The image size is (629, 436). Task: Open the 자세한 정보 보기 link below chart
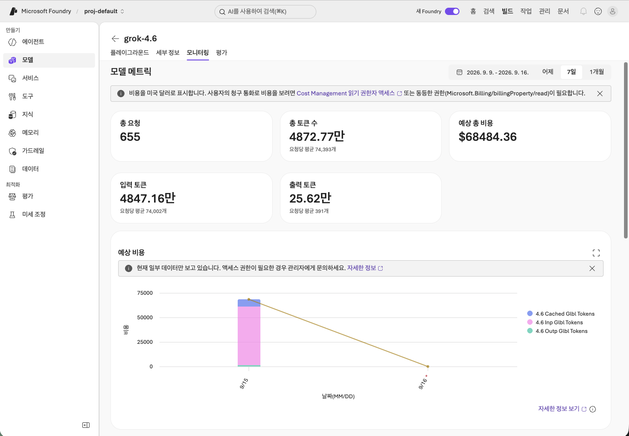562,409
